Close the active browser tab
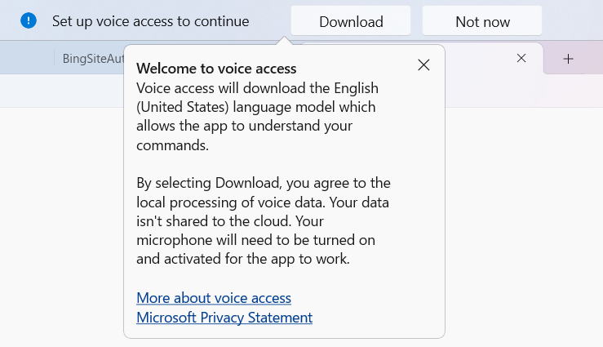The image size is (603, 347). [x=521, y=58]
